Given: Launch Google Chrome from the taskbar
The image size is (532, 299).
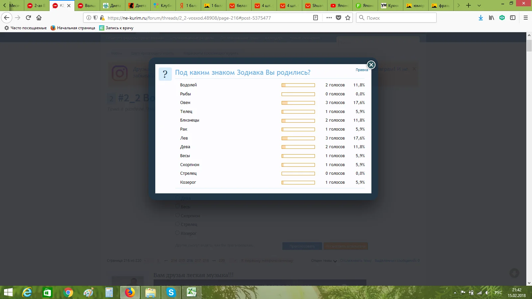Looking at the screenshot, I should click(68, 292).
